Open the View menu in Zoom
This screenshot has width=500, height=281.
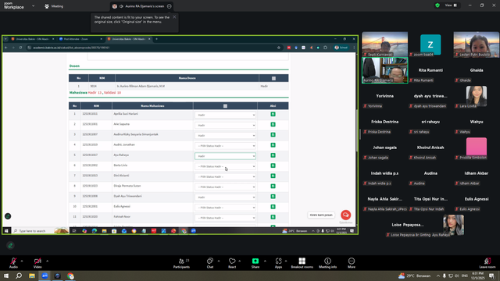[x=451, y=5]
